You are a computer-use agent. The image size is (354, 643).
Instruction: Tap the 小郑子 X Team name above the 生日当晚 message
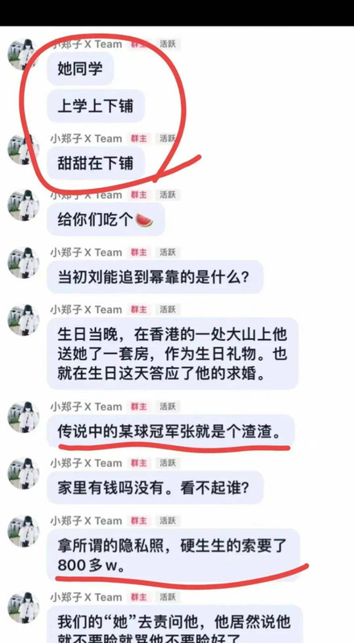tap(86, 309)
